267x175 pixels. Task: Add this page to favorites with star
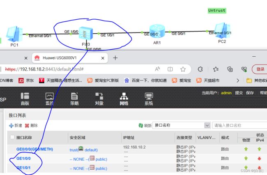pyautogui.click(x=183, y=69)
